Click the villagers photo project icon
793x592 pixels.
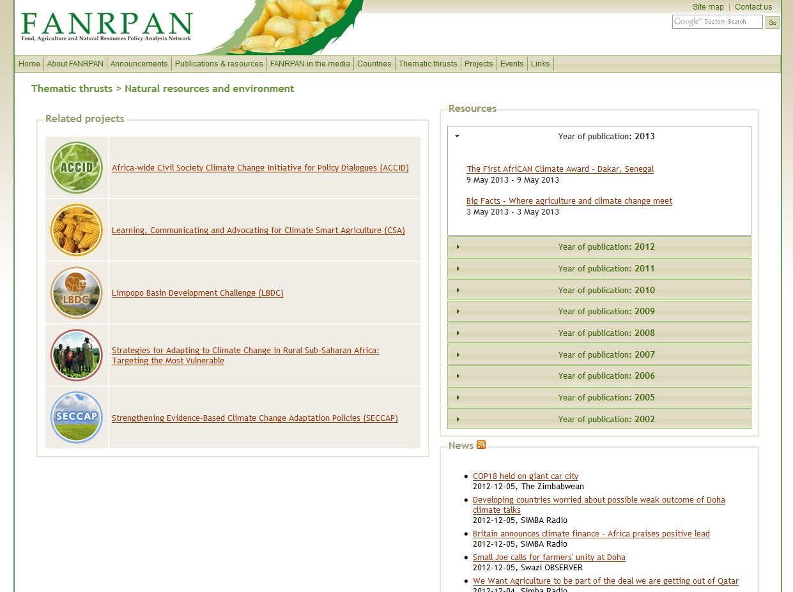pos(77,356)
